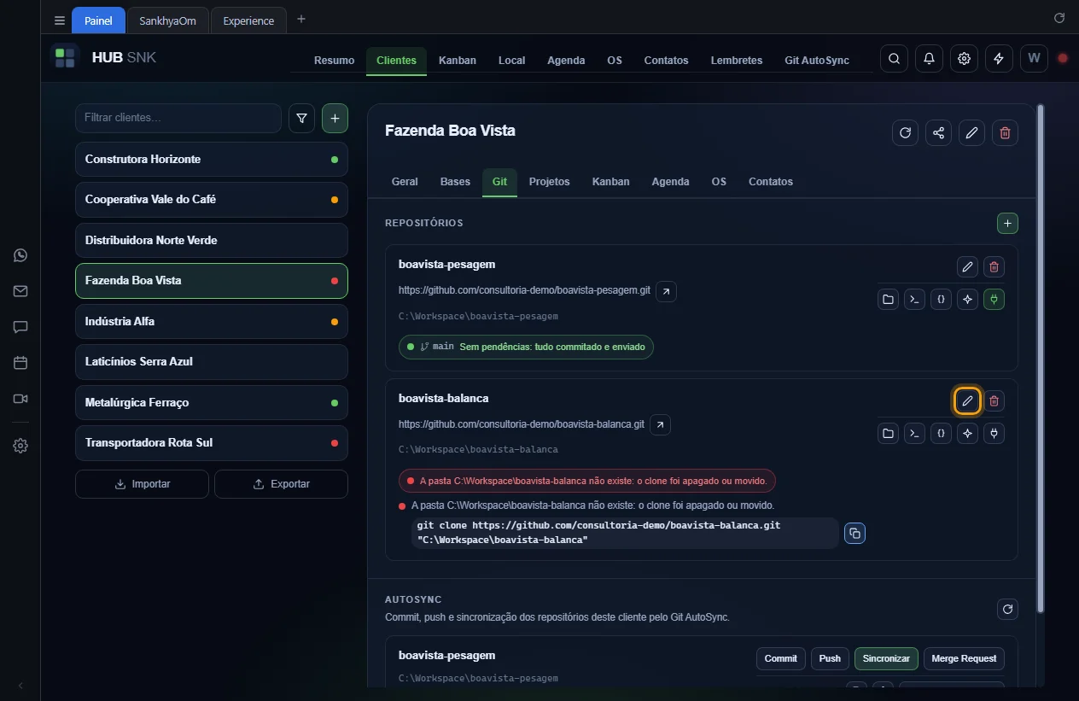The height and width of the screenshot is (701, 1079).
Task: Add a new tab with the plus button
Action: [x=300, y=19]
